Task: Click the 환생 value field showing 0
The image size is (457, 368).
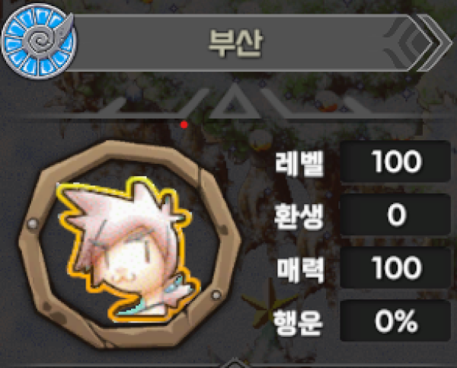Action: tap(395, 215)
